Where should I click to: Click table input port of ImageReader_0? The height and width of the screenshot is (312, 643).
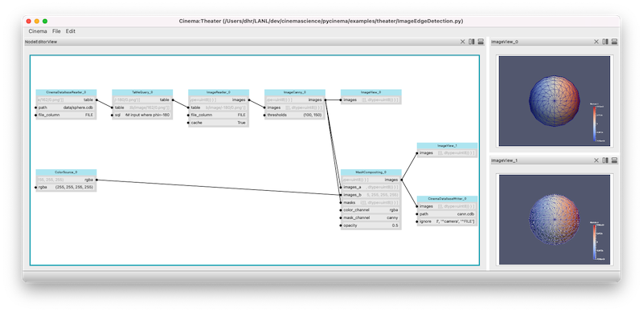pos(189,107)
